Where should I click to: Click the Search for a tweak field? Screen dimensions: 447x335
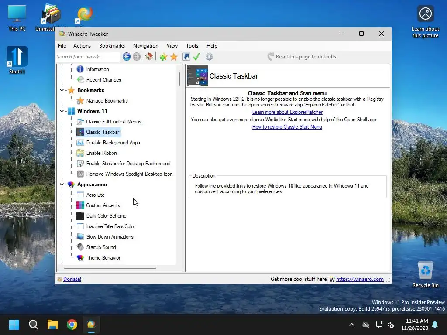pos(88,57)
